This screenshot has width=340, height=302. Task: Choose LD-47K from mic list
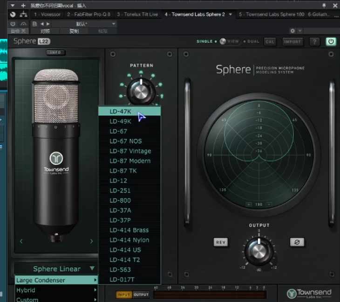click(x=129, y=111)
